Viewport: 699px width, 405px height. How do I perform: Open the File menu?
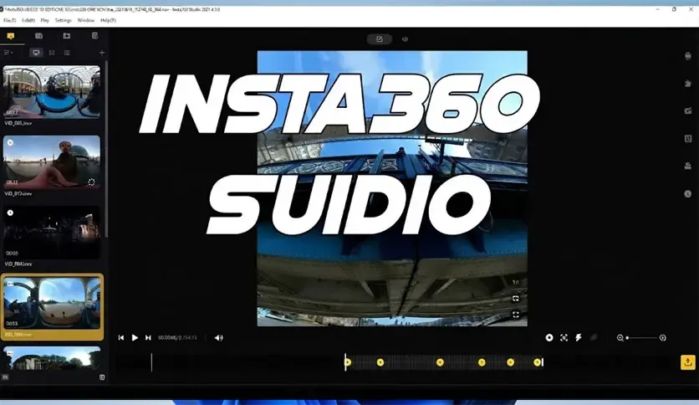coord(10,21)
